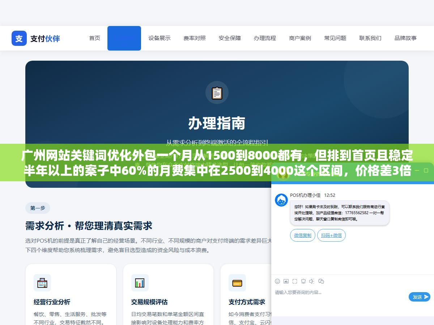Viewport: 434px width, 325px height.
Task: Click the 12:52 chat timestamp
Action: pyautogui.click(x=329, y=195)
